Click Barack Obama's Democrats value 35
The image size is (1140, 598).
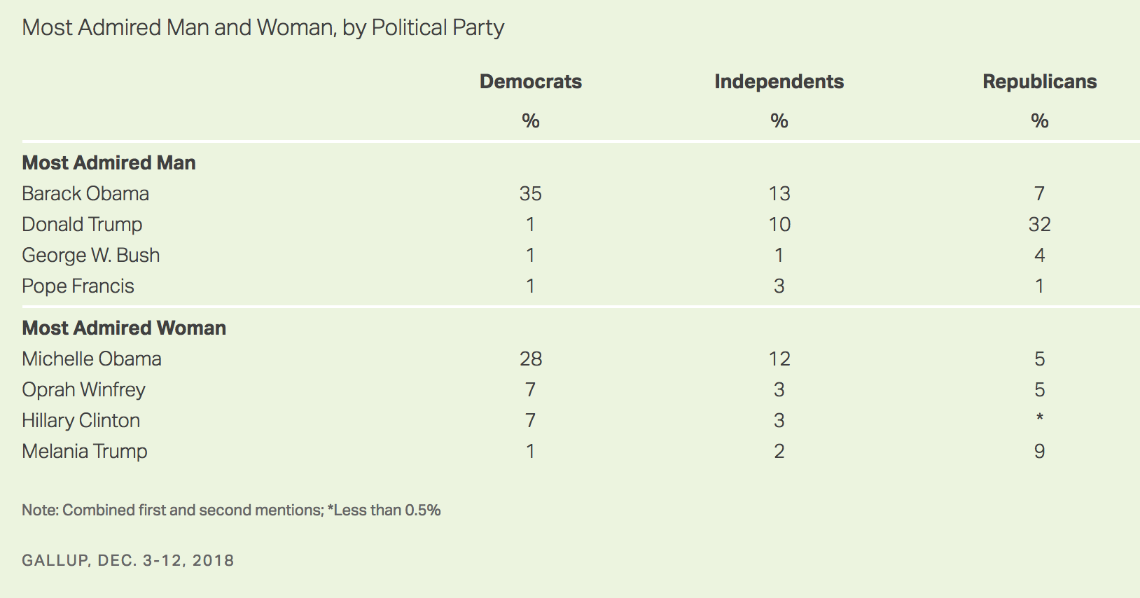(x=531, y=193)
